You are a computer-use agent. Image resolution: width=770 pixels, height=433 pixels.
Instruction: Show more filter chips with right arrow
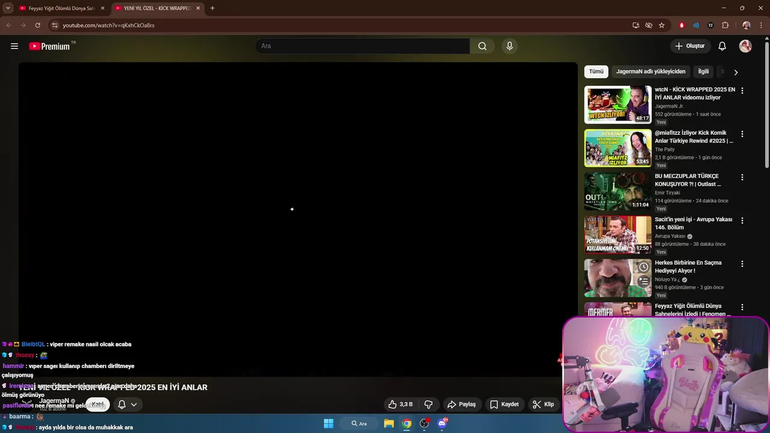click(735, 72)
